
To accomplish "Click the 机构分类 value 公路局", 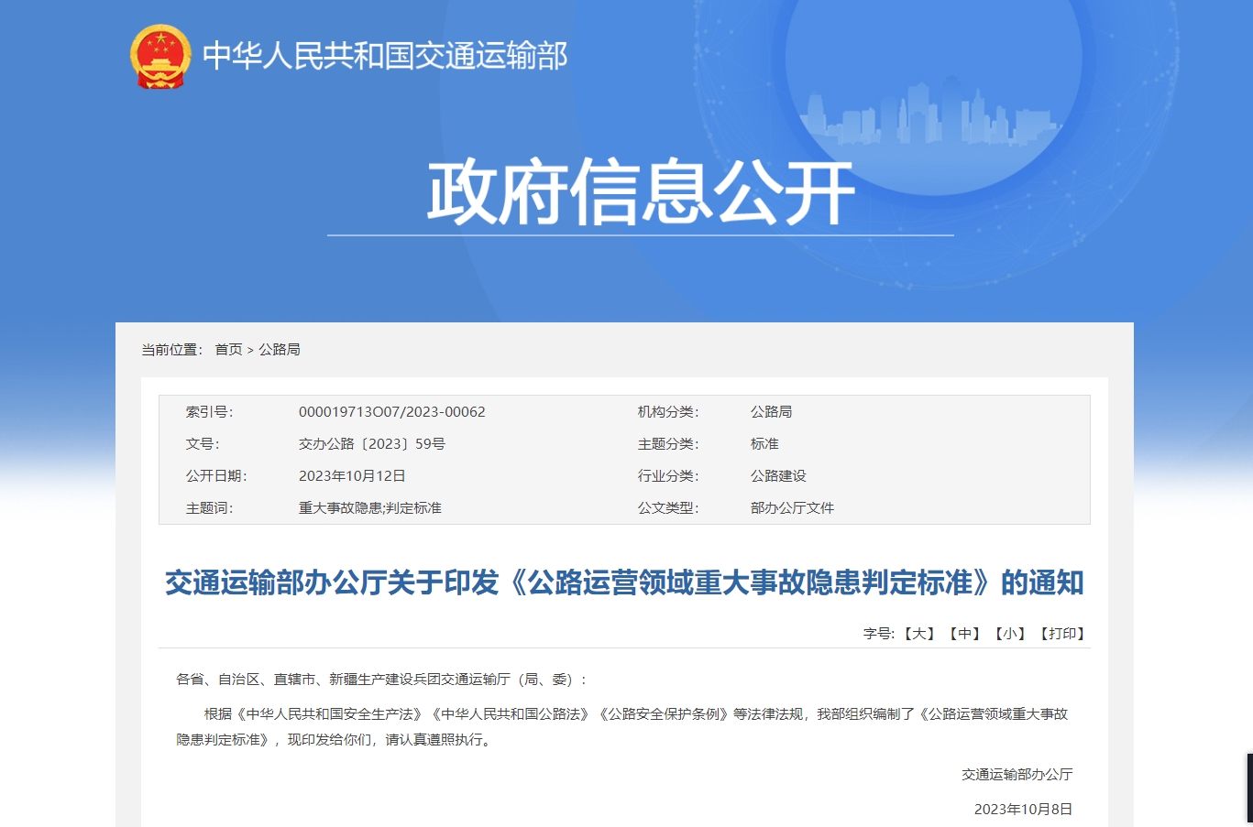I will pos(771,412).
